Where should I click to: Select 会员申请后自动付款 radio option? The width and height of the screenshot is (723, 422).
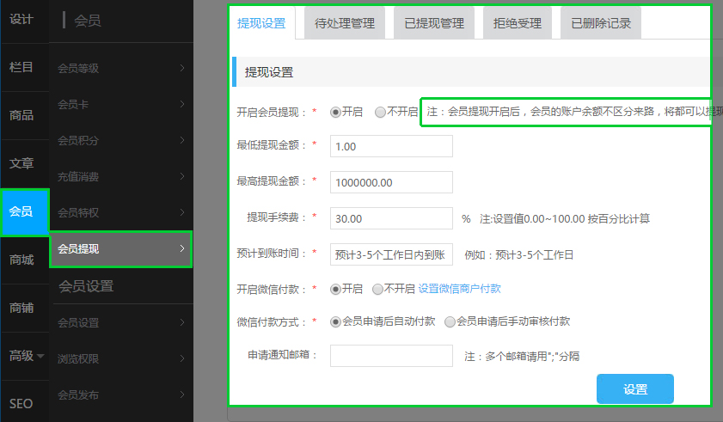point(335,321)
